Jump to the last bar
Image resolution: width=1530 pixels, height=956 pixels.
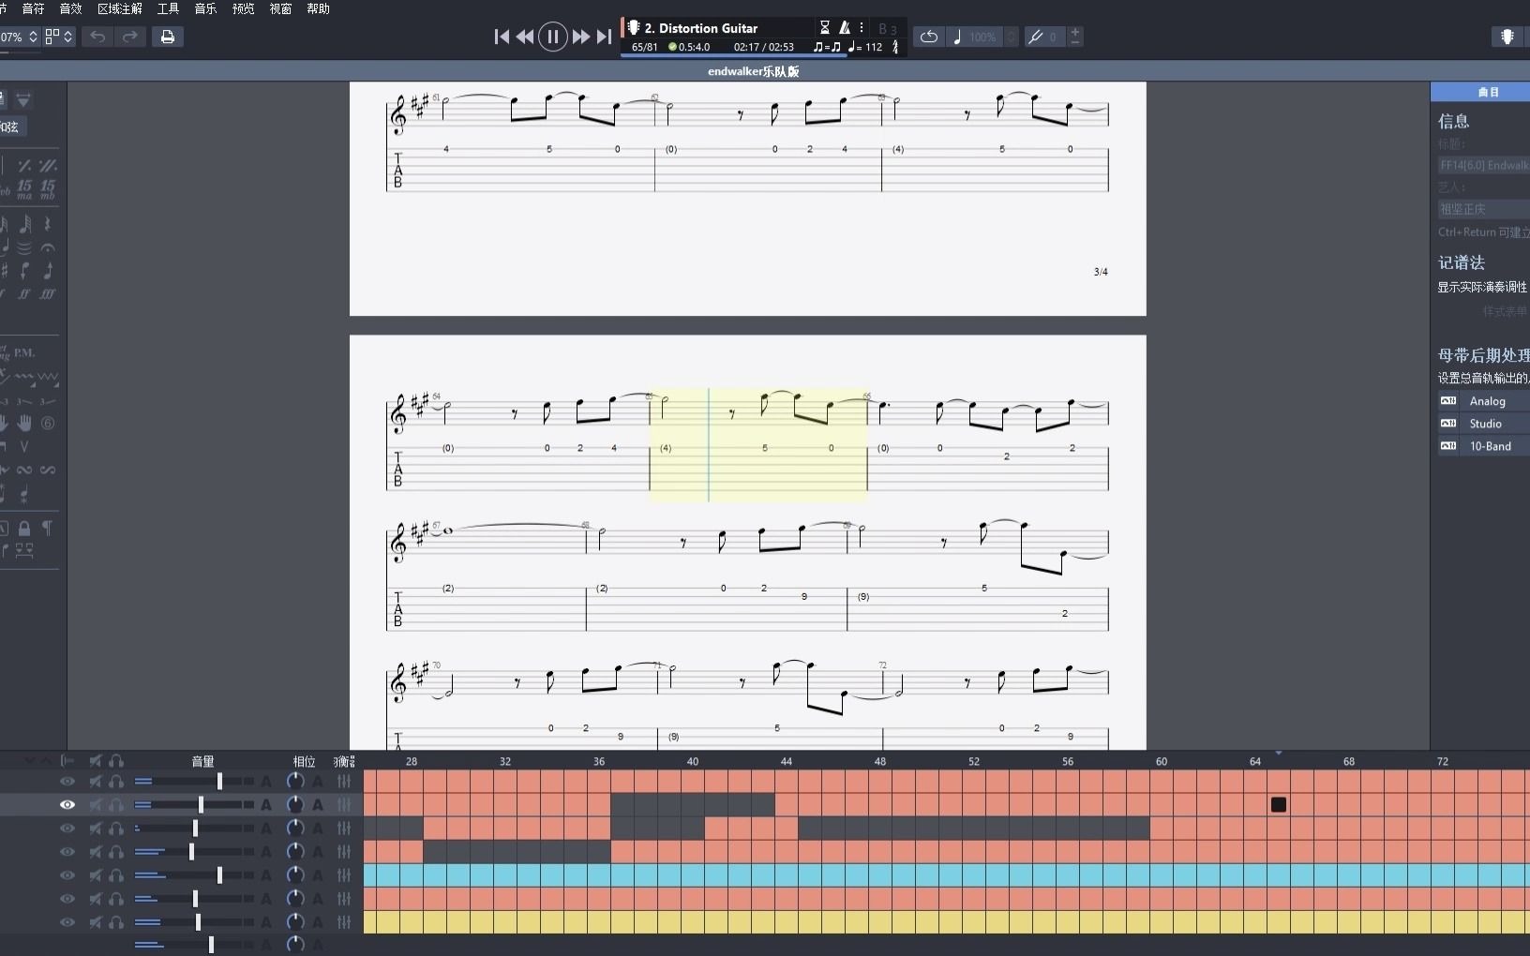click(604, 37)
